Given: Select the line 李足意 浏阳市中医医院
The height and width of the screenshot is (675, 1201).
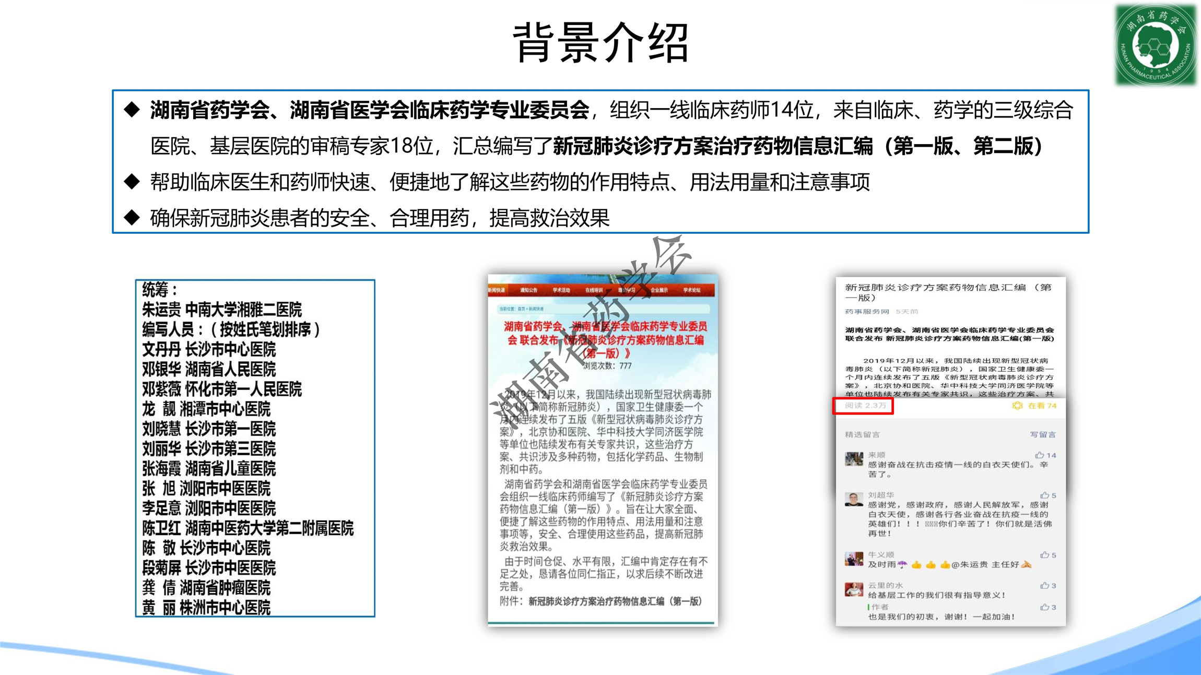Looking at the screenshot, I should (x=209, y=508).
